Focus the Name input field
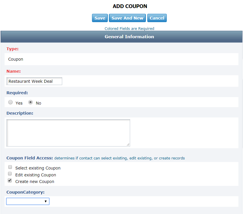Image resolution: width=243 pixels, height=214 pixels. click(x=34, y=81)
